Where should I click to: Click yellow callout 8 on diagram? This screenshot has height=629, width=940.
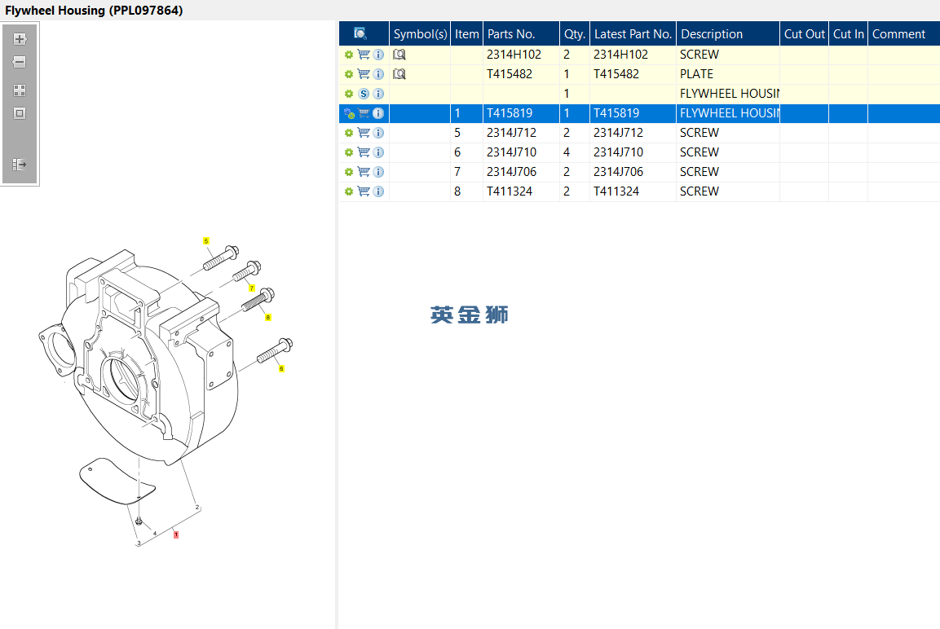coord(268,318)
